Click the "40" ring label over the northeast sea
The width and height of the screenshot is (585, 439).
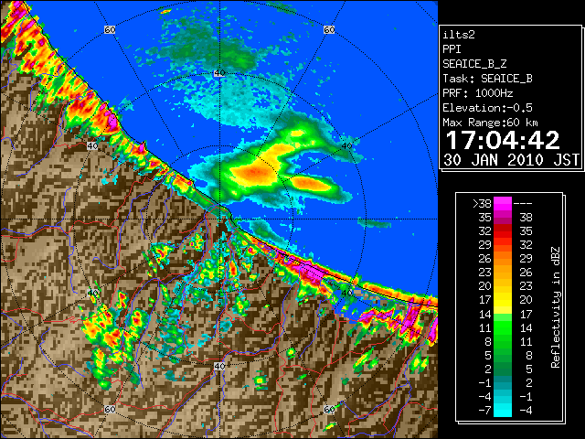pyautogui.click(x=346, y=146)
